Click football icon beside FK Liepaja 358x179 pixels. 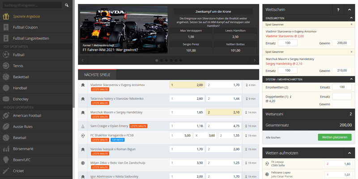point(267,164)
